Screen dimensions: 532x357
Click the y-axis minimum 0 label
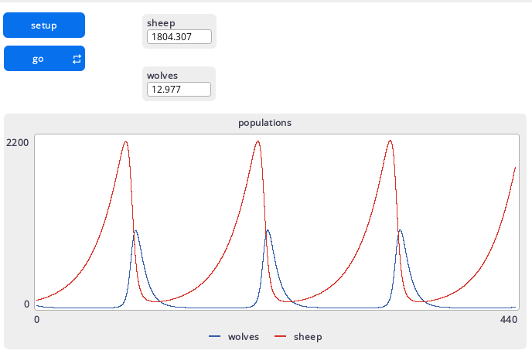tap(26, 304)
